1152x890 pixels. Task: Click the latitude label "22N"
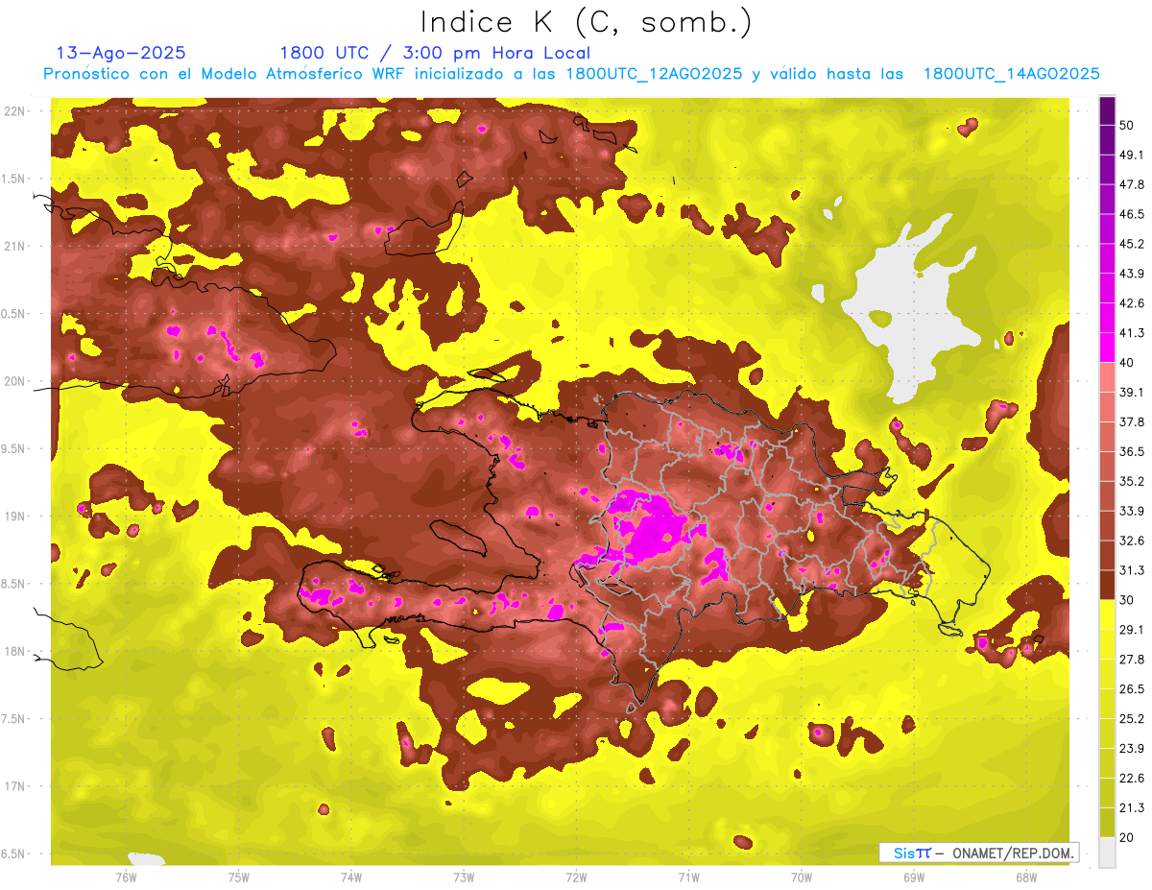[15, 110]
